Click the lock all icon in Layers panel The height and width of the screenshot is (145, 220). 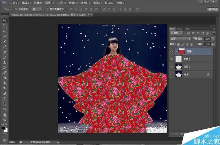191,44
